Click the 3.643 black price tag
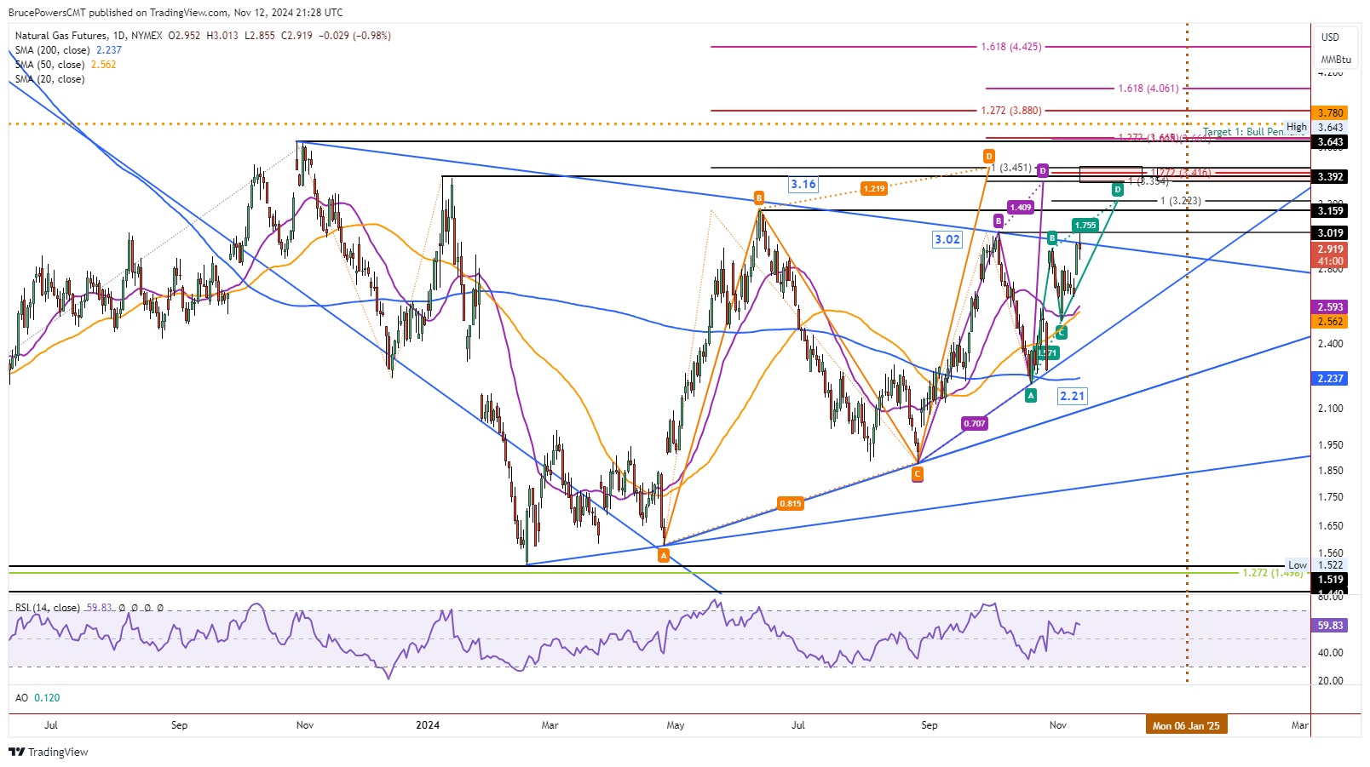 point(1330,142)
